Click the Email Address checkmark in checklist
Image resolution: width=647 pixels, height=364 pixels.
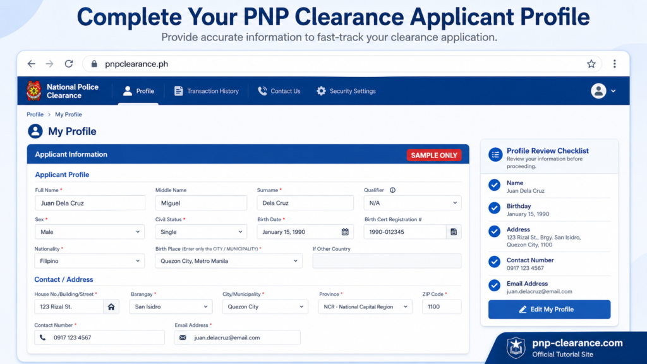pyautogui.click(x=494, y=285)
